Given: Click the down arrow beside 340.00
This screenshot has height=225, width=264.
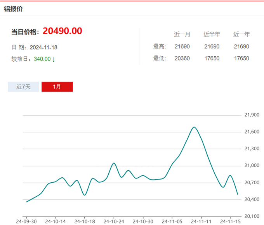Looking at the screenshot, I should tap(54, 59).
